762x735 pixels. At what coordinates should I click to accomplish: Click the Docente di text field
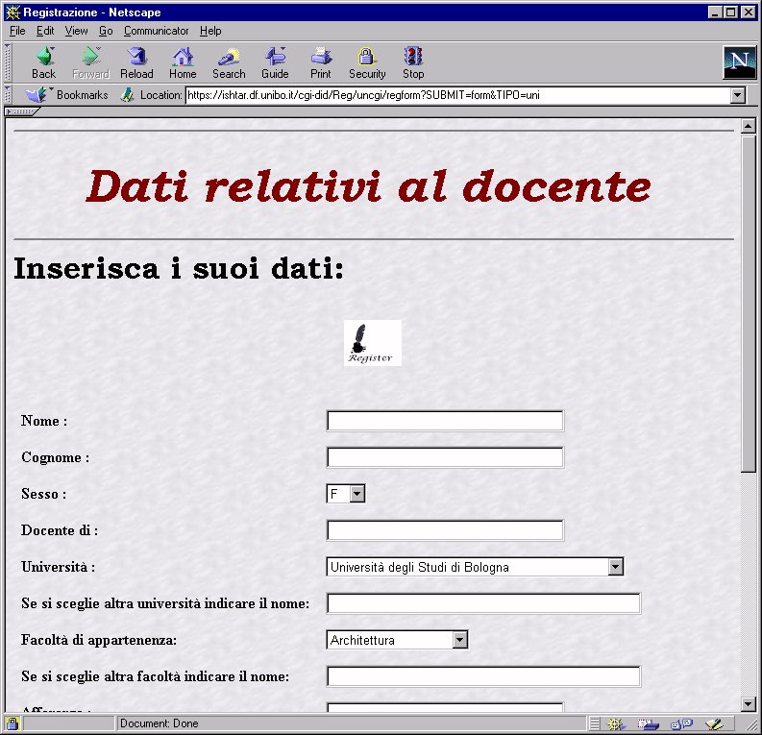click(445, 530)
